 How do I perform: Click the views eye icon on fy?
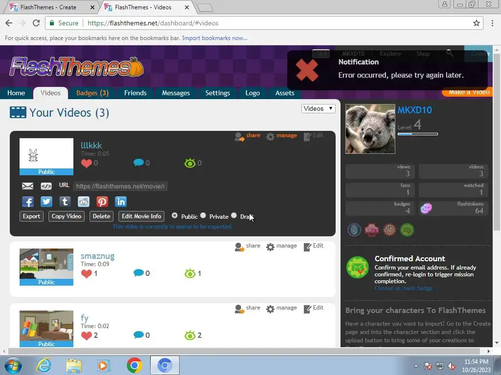click(x=190, y=335)
